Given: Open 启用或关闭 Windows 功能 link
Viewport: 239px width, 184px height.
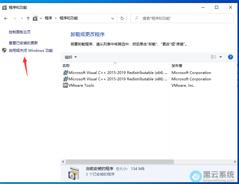Looking at the screenshot, I should click(x=31, y=51).
